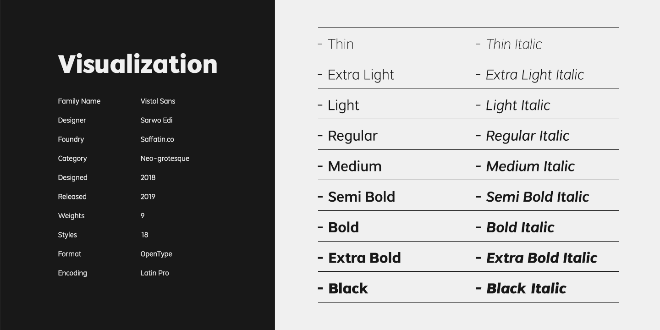Viewport: 660px width, 330px height.
Task: Select the Thin weight sample
Action: [x=341, y=44]
